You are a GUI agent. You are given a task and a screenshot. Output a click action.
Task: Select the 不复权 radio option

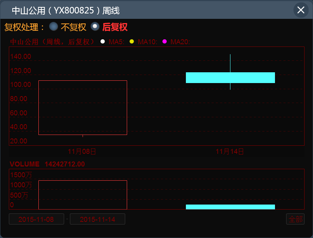tap(54, 27)
